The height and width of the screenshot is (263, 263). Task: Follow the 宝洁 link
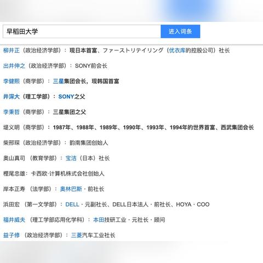coord(71,158)
